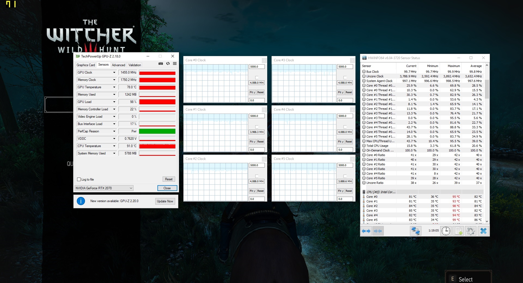
Task: Open the GPU-Z hamburger menu
Action: coord(175,63)
